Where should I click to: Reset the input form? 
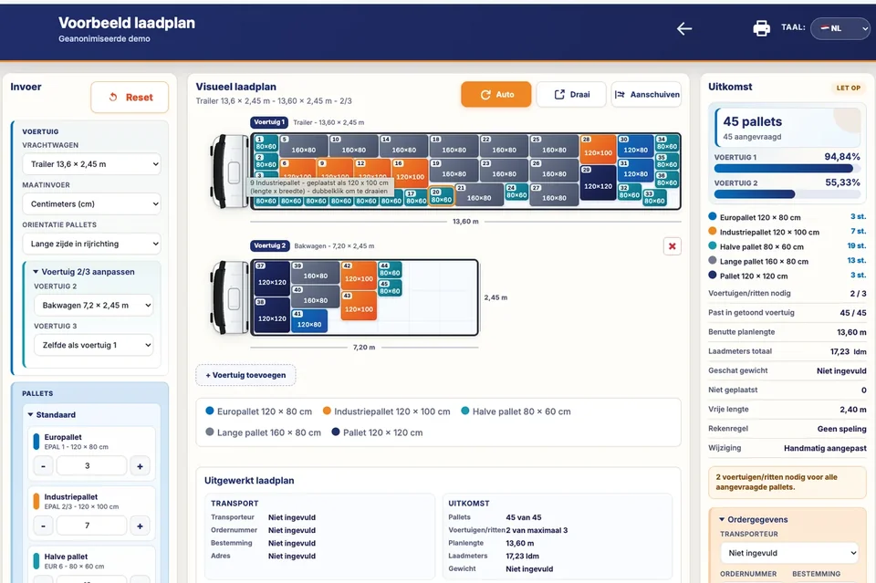pyautogui.click(x=130, y=97)
